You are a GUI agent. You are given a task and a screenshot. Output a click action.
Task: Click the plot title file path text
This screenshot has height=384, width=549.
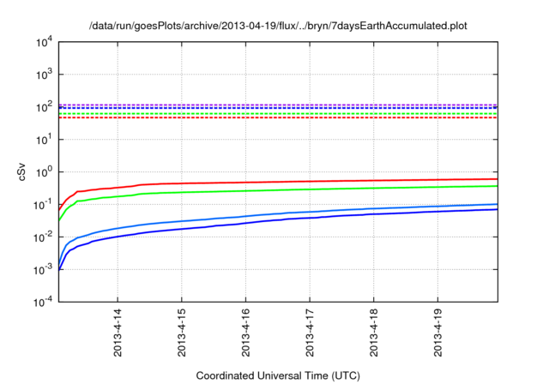pyautogui.click(x=279, y=27)
